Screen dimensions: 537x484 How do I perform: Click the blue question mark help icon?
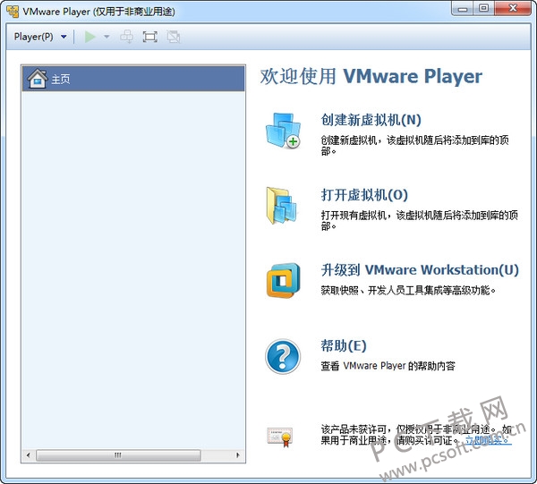[283, 356]
